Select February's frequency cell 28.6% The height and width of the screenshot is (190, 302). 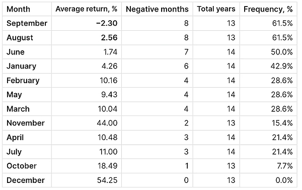coord(282,81)
